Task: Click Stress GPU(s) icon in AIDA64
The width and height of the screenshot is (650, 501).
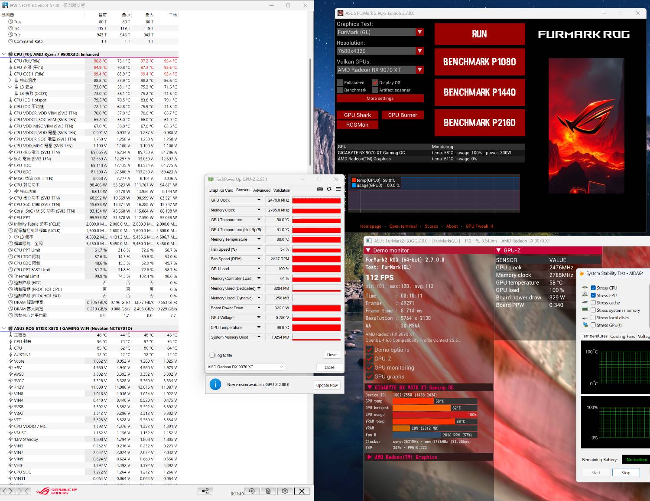Action: click(585, 325)
